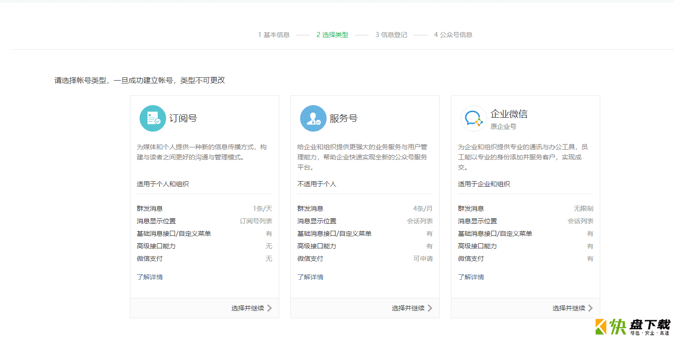Image resolution: width=674 pixels, height=341 pixels.
Task: Go to step 4 公众号信息
Action: (453, 35)
